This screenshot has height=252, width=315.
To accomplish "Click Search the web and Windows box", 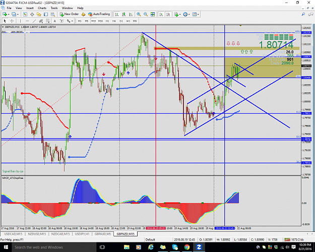I will pyautogui.click(x=54, y=247).
